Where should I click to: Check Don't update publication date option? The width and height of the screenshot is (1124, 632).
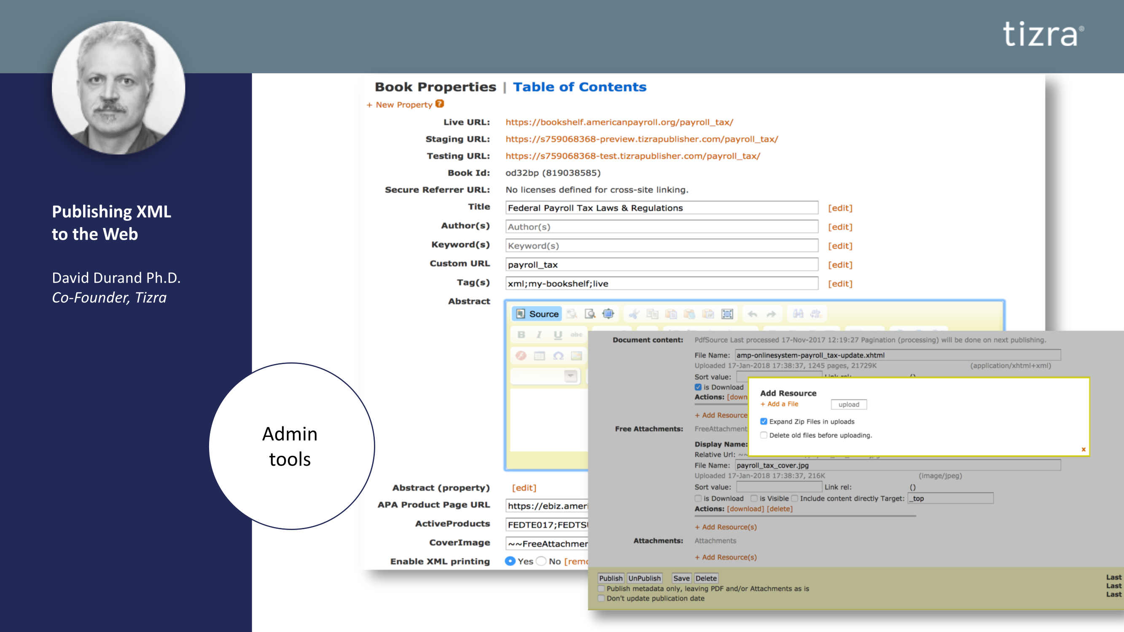tap(601, 598)
